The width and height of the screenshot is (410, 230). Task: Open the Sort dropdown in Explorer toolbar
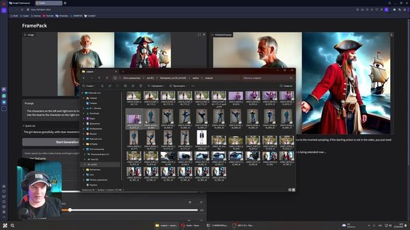pyautogui.click(x=156, y=86)
